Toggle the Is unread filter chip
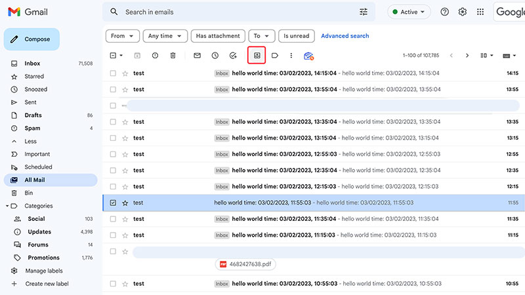This screenshot has height=295, width=525. coord(297,36)
